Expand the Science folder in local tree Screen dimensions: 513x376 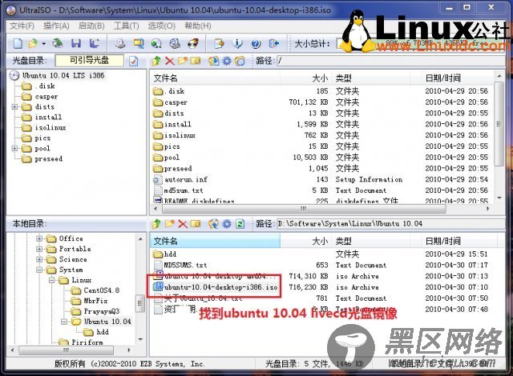click(39, 259)
